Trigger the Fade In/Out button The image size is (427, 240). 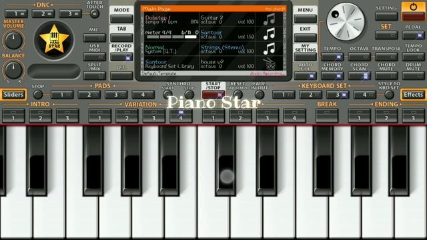[260, 95]
